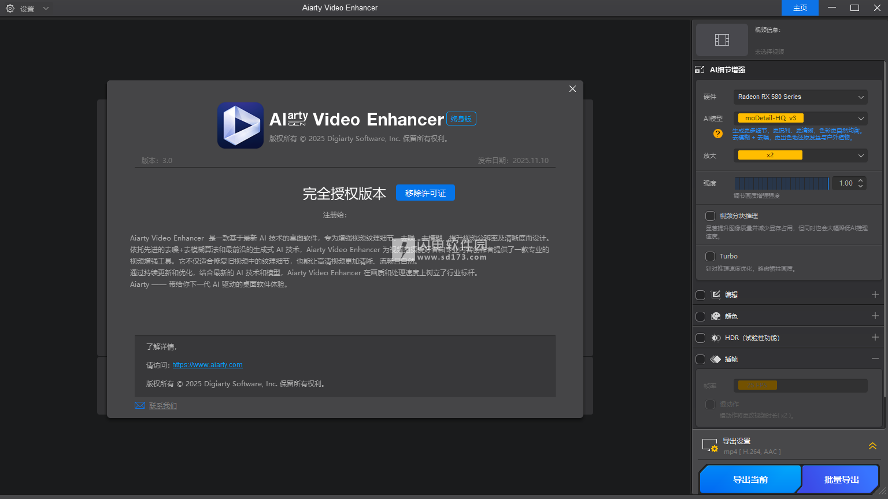Enable the HDR experimental feature checkbox
The height and width of the screenshot is (499, 888).
700,338
